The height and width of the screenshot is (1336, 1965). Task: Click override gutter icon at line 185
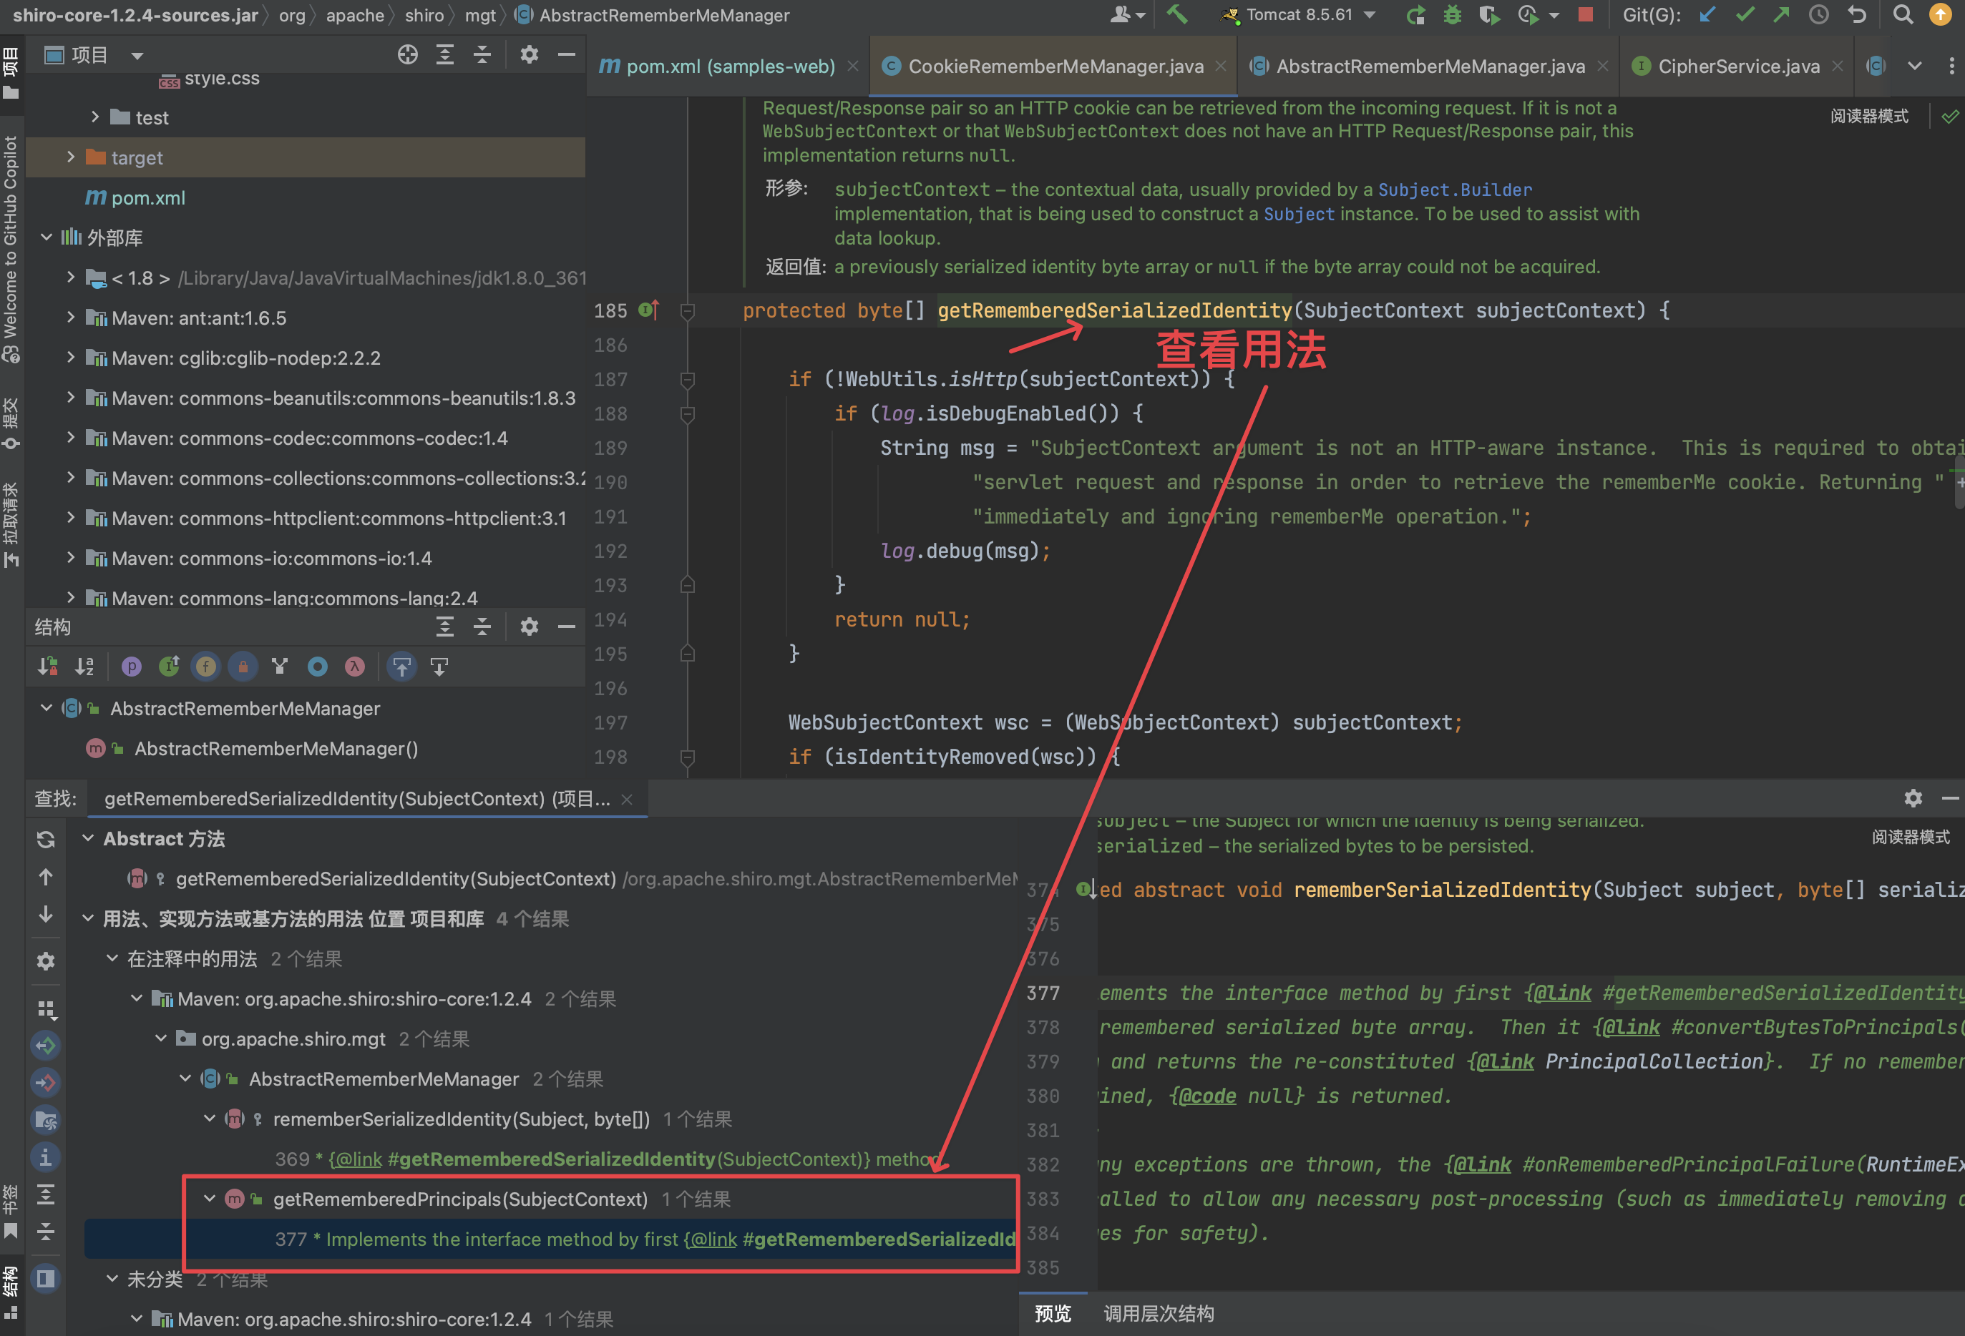[x=648, y=310]
